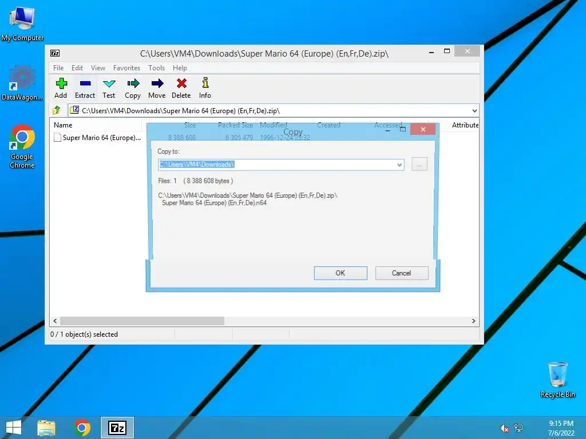Switch to 7-Zip taskbar button
The height and width of the screenshot is (439, 586).
pos(117,428)
